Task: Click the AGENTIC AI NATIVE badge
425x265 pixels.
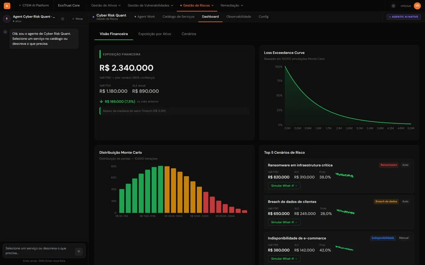Action: coord(403,17)
